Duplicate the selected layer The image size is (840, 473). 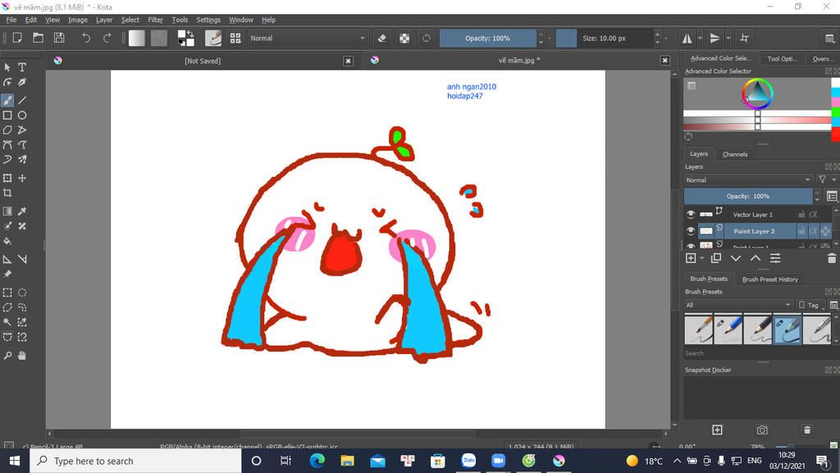pyautogui.click(x=715, y=258)
